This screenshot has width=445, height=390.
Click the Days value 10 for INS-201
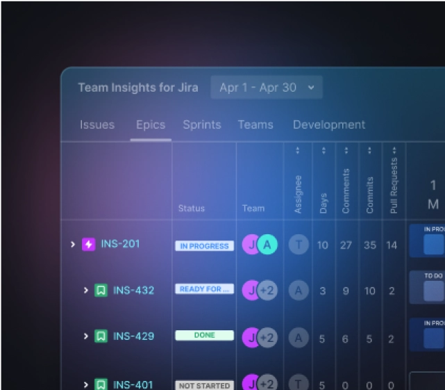click(323, 245)
